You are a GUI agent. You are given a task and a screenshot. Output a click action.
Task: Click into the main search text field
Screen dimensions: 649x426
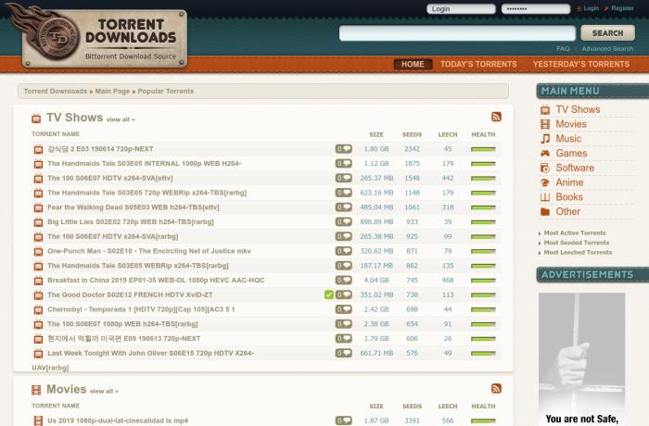click(x=457, y=33)
